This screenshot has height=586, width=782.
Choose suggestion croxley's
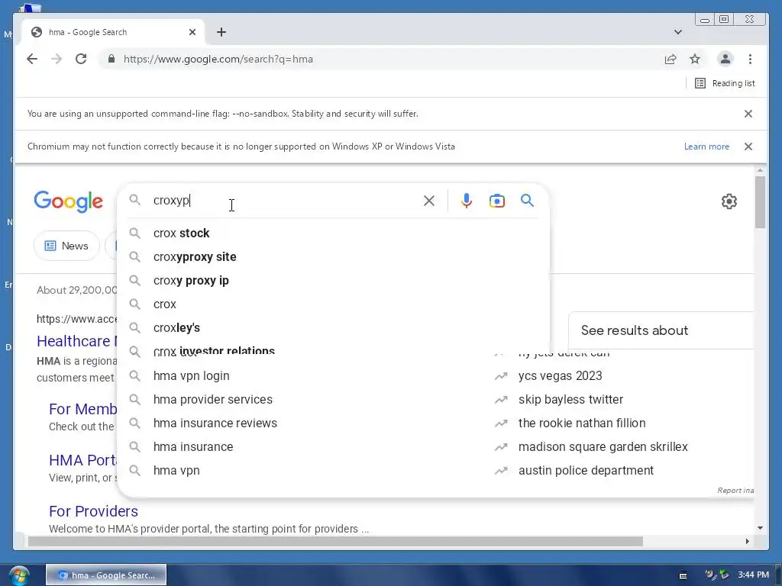[333, 328]
